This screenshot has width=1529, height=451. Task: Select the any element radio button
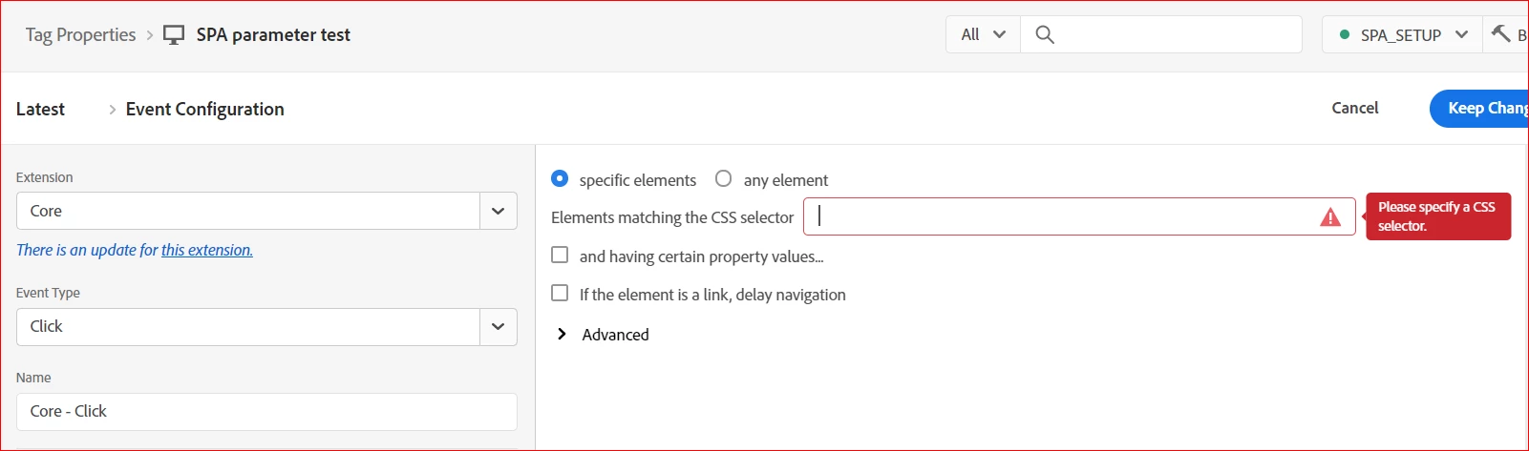click(x=724, y=179)
